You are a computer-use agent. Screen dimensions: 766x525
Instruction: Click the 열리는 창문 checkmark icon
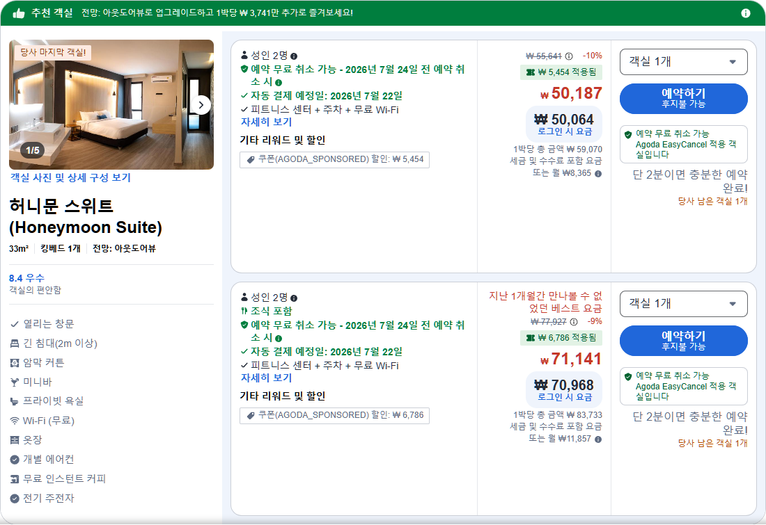(x=15, y=324)
